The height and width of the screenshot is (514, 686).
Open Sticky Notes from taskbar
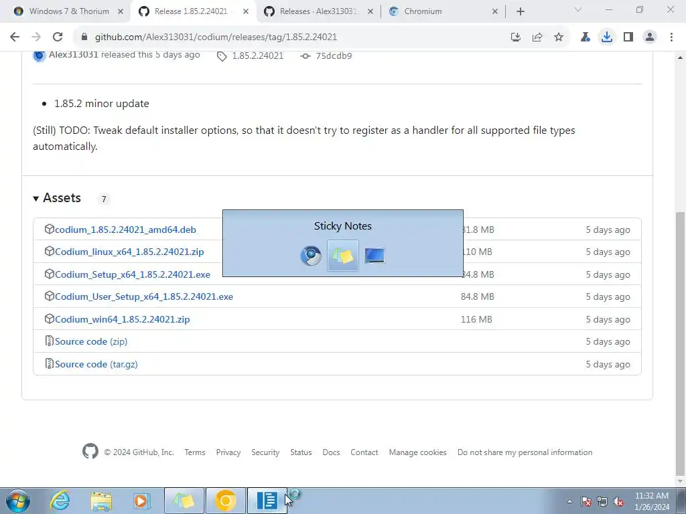tap(184, 501)
